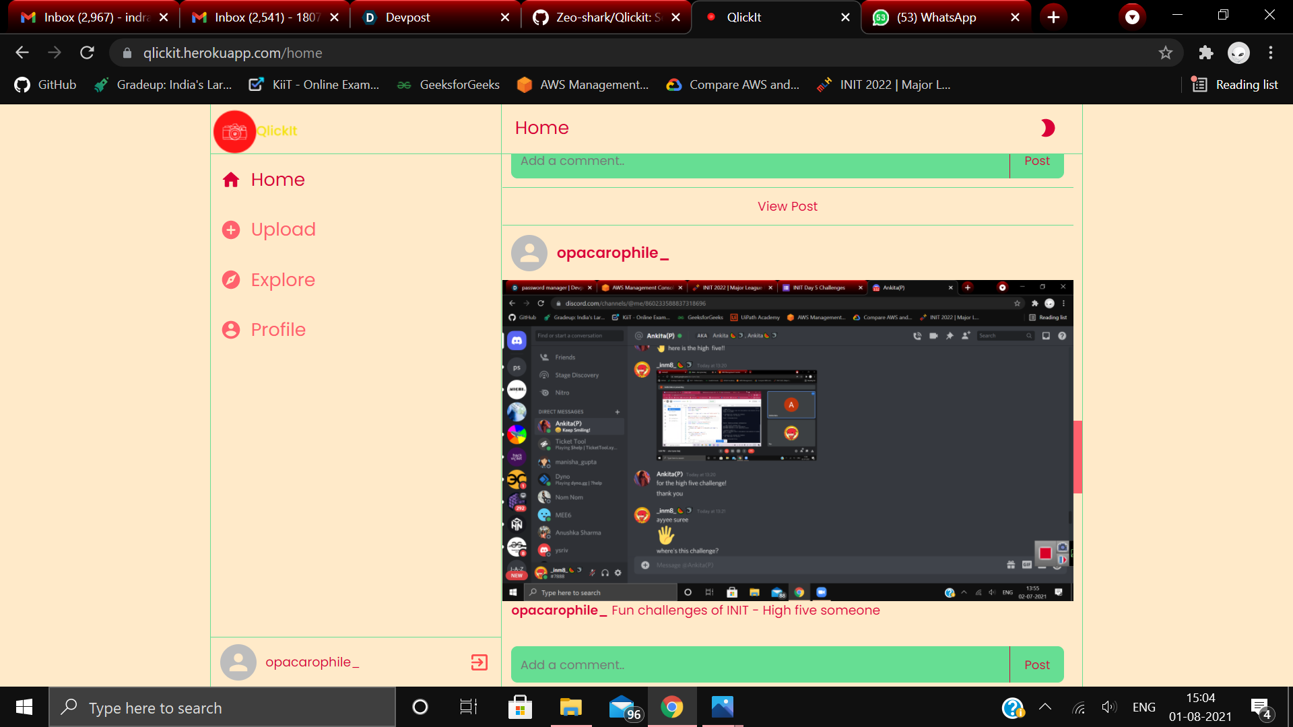The image size is (1293, 727).
Task: Open the Reading list panel
Action: (1235, 85)
